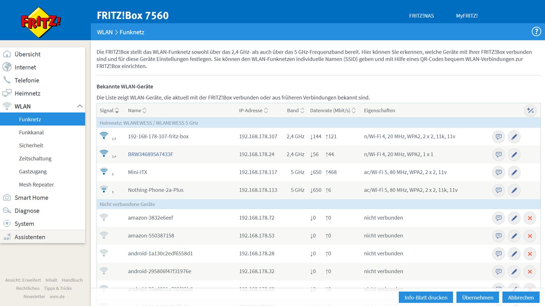
Task: Sort devices by IP-Adresse
Action: pos(254,111)
